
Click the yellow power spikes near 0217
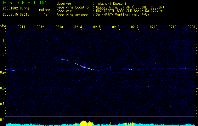point(130,124)
